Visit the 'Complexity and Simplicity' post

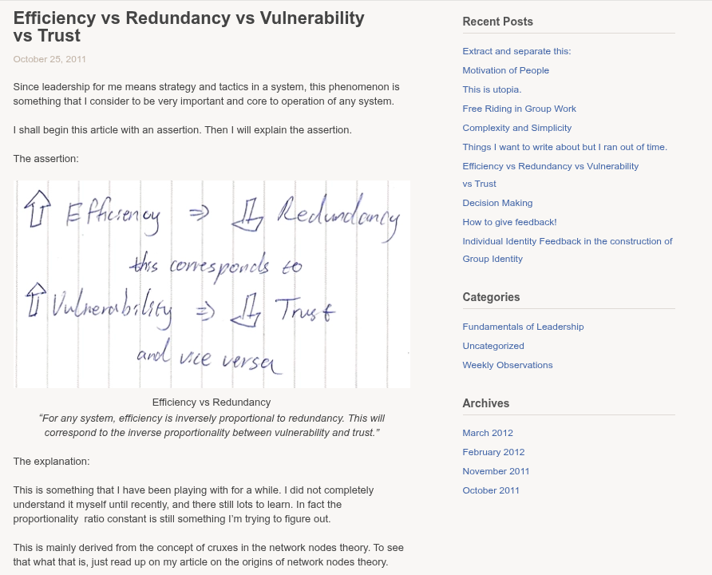click(516, 128)
